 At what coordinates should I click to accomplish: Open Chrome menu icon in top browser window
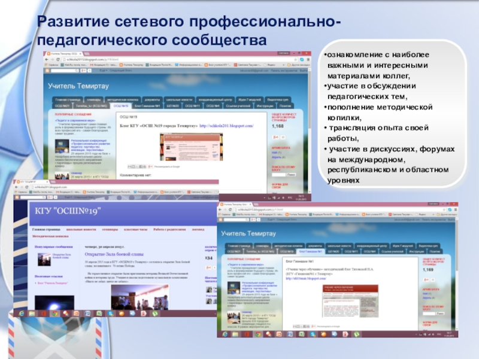coord(308,59)
